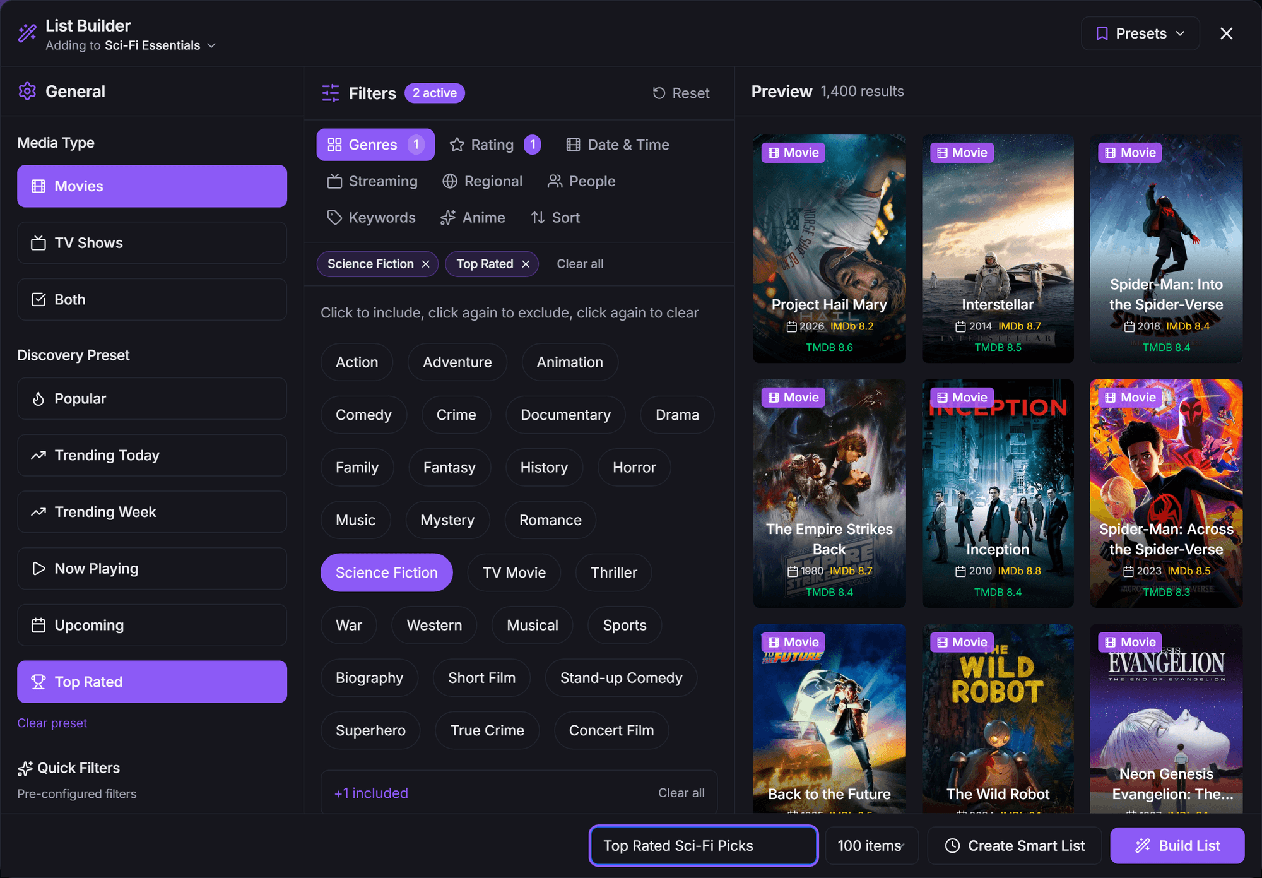
Task: Click the Reset filters icon
Action: tap(659, 93)
